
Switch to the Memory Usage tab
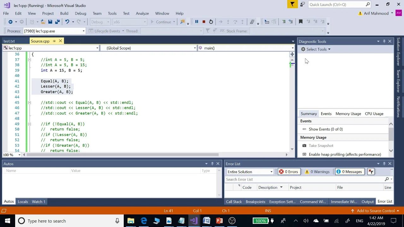tap(348, 113)
